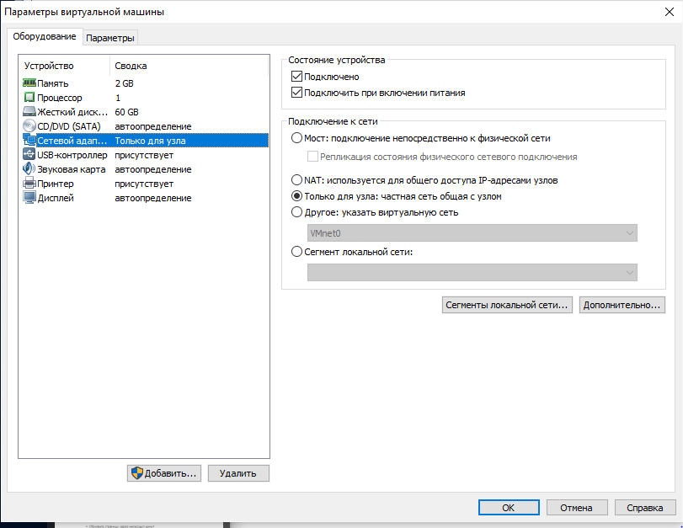The image size is (683, 528).
Task: Select the NAT radio button
Action: [296, 180]
